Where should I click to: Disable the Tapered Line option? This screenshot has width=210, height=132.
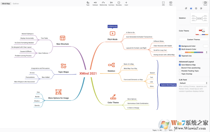point(180,56)
